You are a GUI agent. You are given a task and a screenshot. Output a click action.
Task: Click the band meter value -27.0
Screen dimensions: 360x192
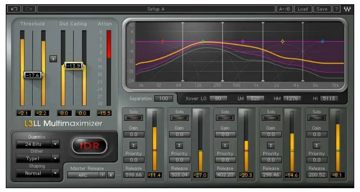pyautogui.click(x=200, y=175)
